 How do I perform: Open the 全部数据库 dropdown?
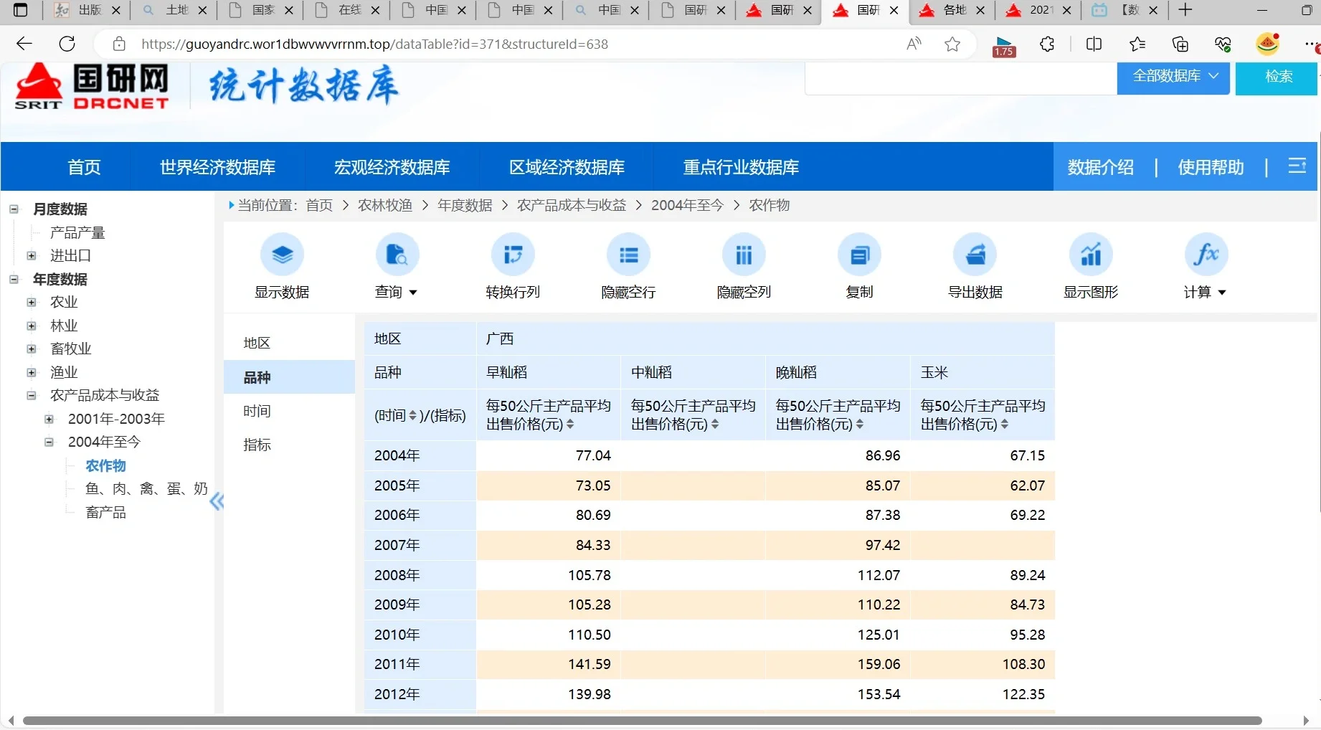(1173, 76)
